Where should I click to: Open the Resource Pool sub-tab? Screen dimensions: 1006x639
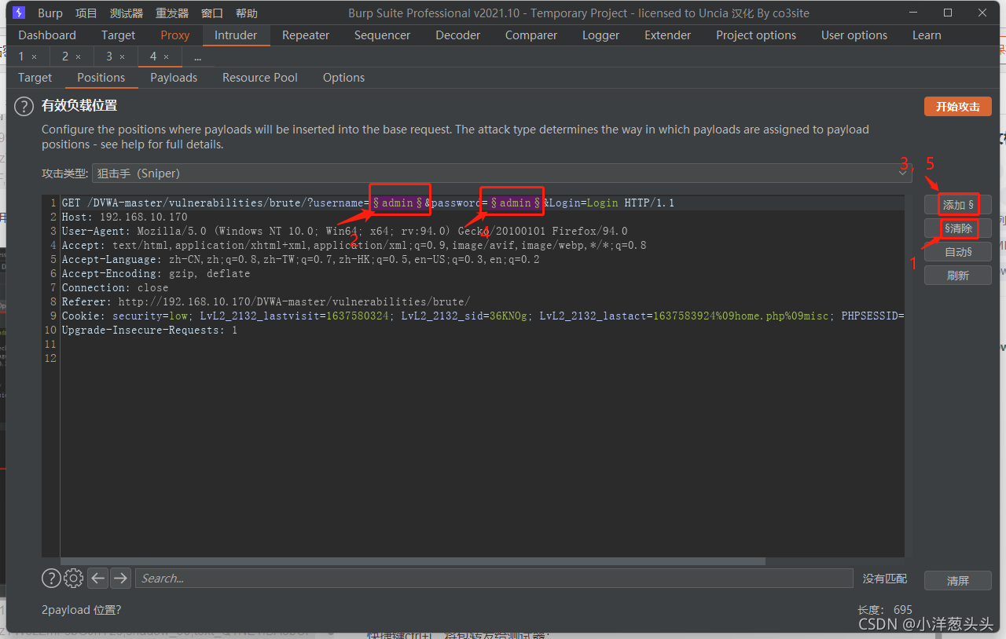pos(260,78)
